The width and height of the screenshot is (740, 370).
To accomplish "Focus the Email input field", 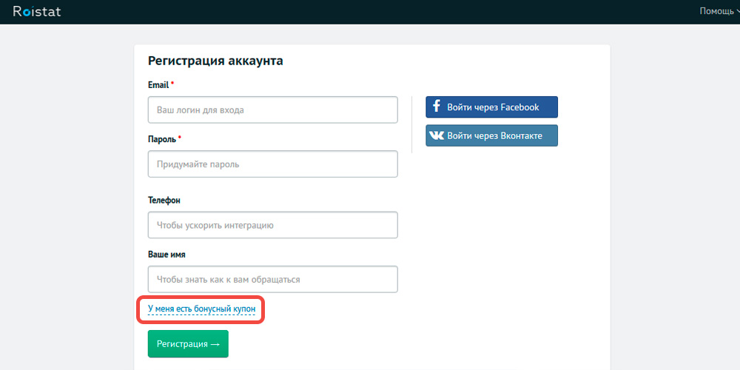I will [x=273, y=110].
